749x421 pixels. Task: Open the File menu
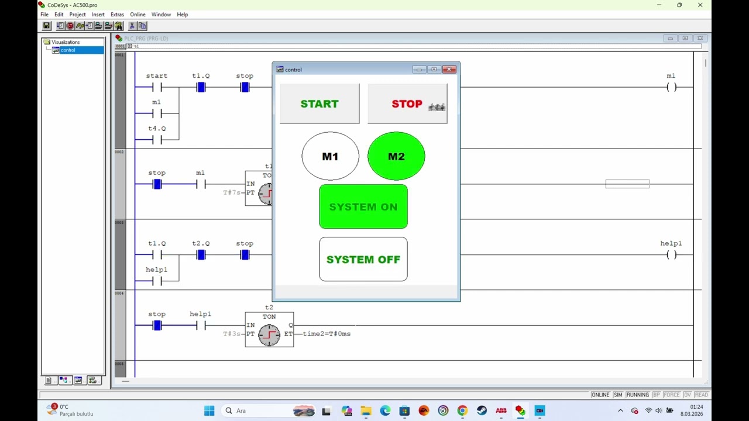44,15
